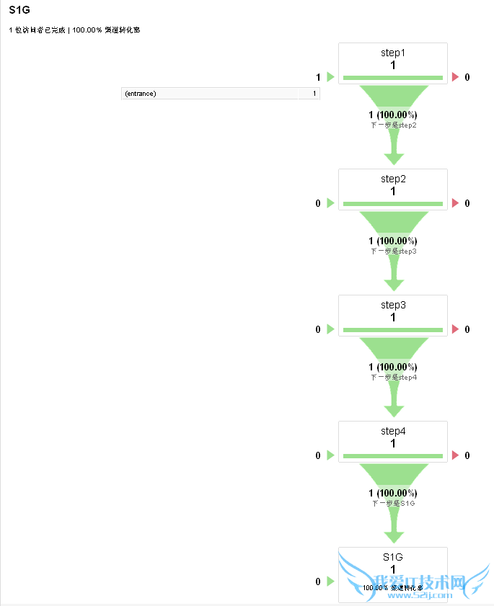Click red exit arrow beside step4

tap(455, 455)
